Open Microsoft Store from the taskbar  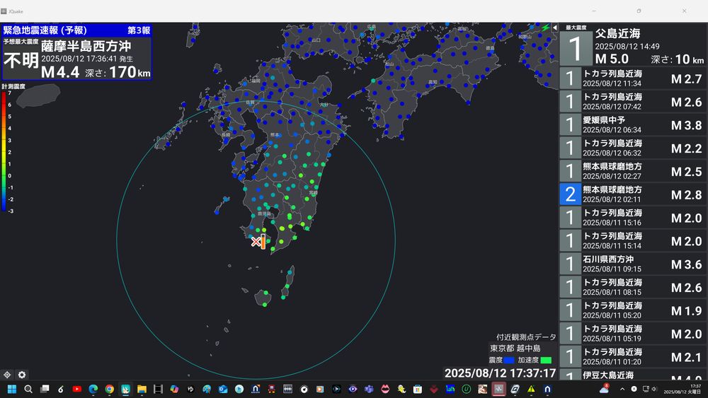coord(418,389)
